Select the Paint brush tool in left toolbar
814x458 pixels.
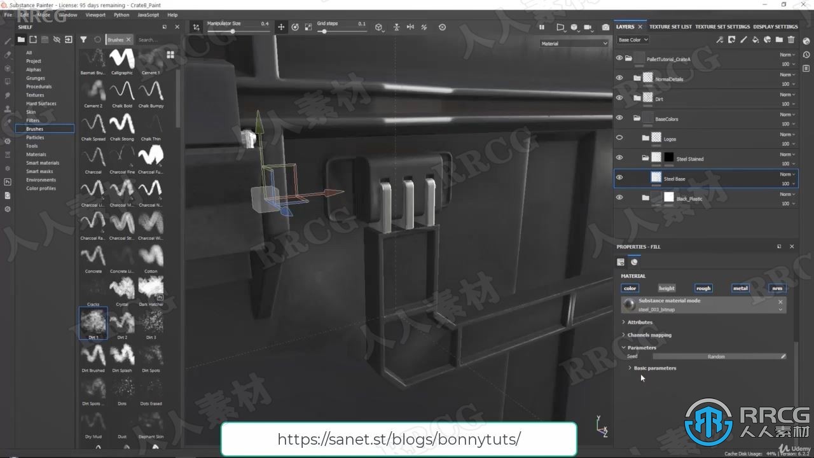pyautogui.click(x=8, y=41)
